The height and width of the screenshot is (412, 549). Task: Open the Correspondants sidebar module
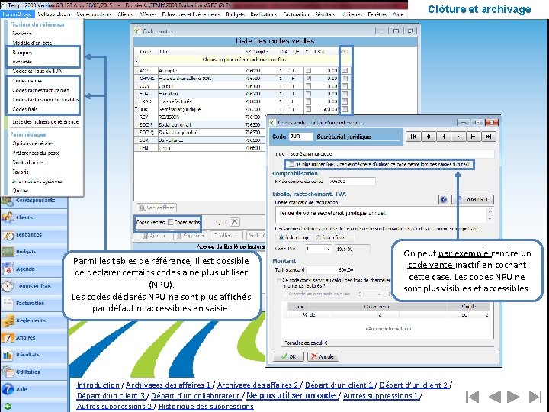pyautogui.click(x=34, y=201)
